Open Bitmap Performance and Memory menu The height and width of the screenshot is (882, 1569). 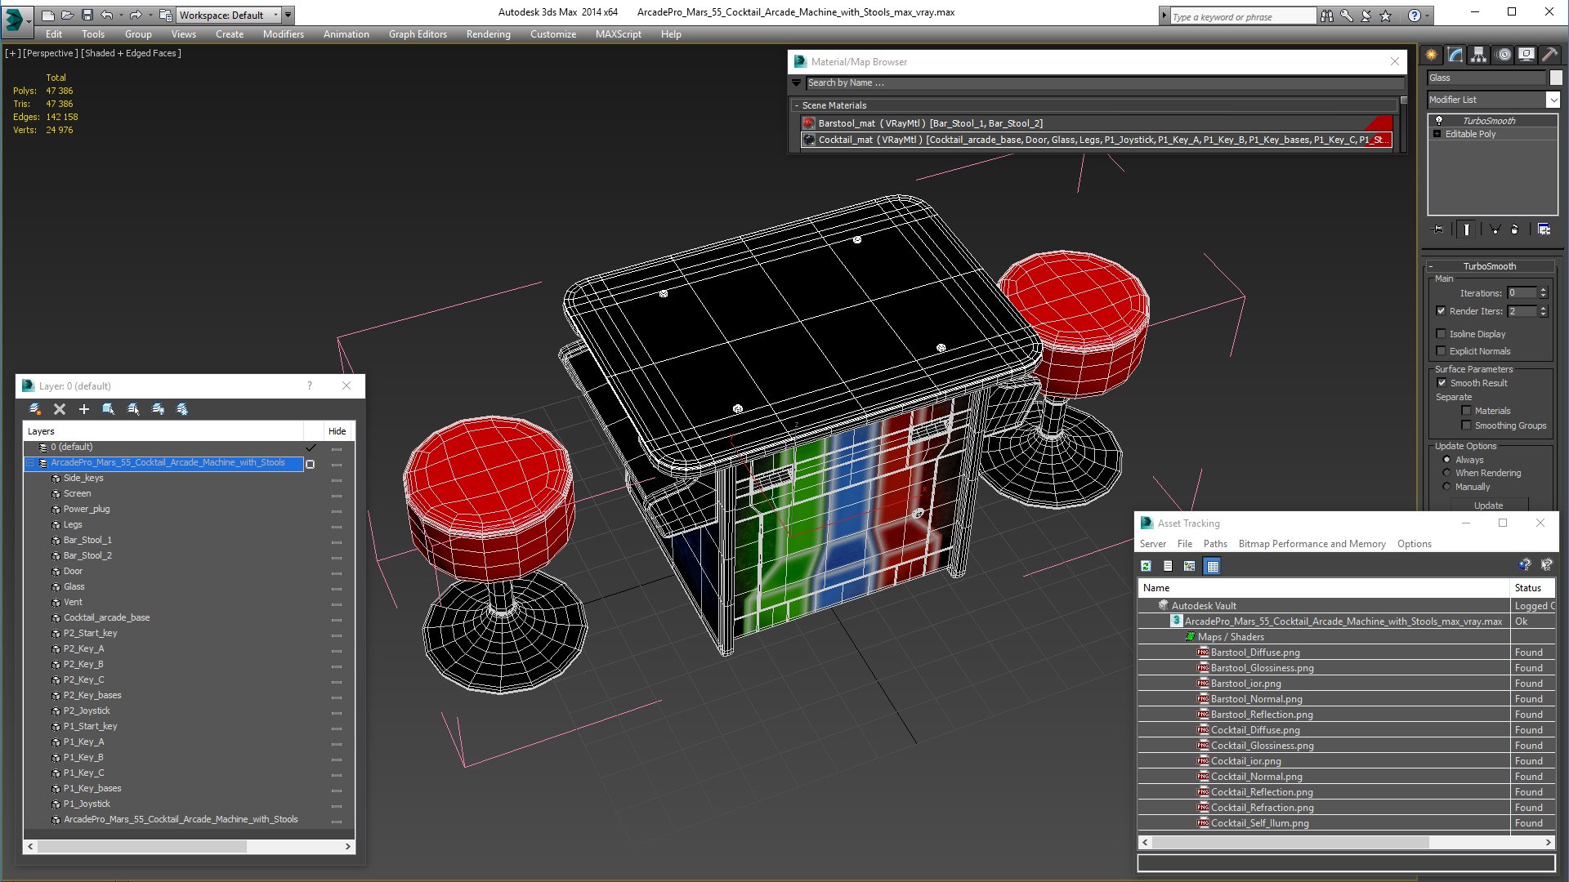click(x=1312, y=544)
